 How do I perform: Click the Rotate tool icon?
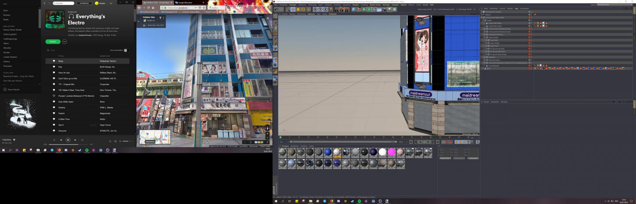[x=303, y=10]
